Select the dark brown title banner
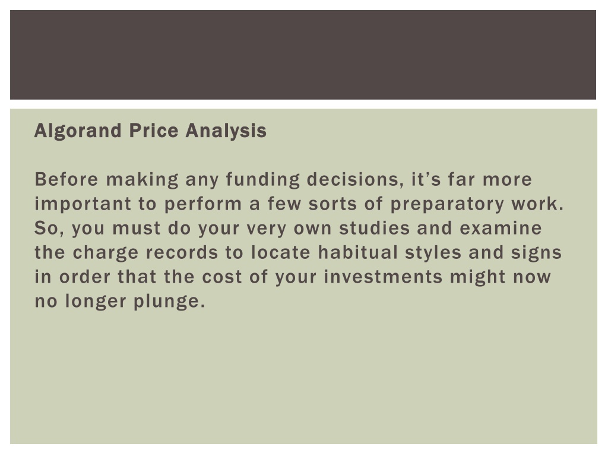Screen dimensions: 608x456 pyautogui.click(x=303, y=55)
